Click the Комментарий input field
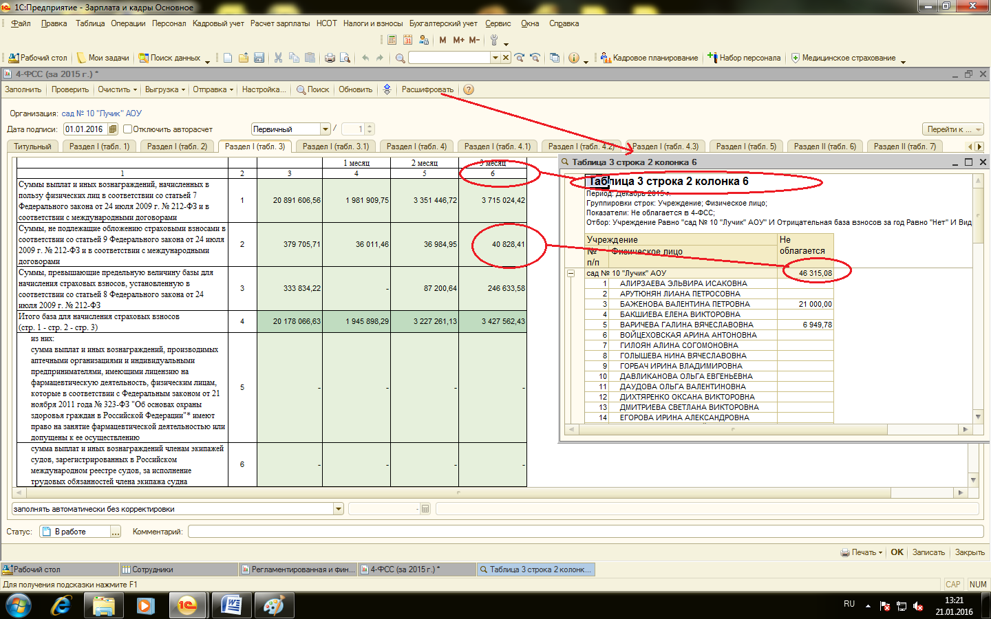Screen dimensions: 991x619 click(x=585, y=532)
